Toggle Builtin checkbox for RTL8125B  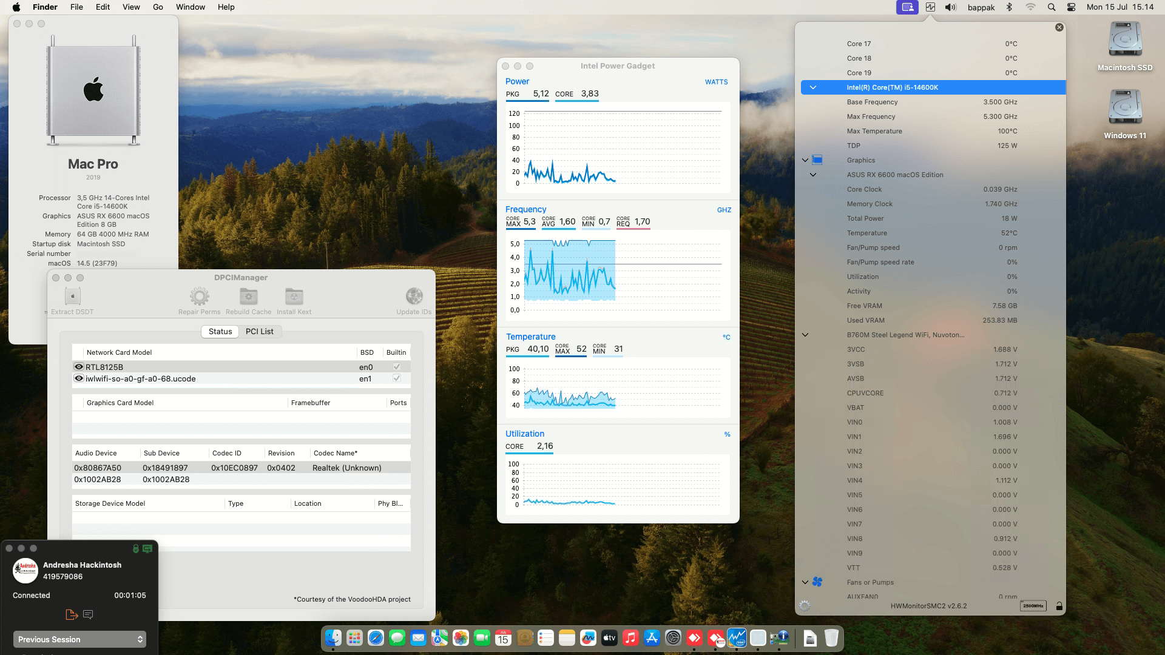coord(396,367)
